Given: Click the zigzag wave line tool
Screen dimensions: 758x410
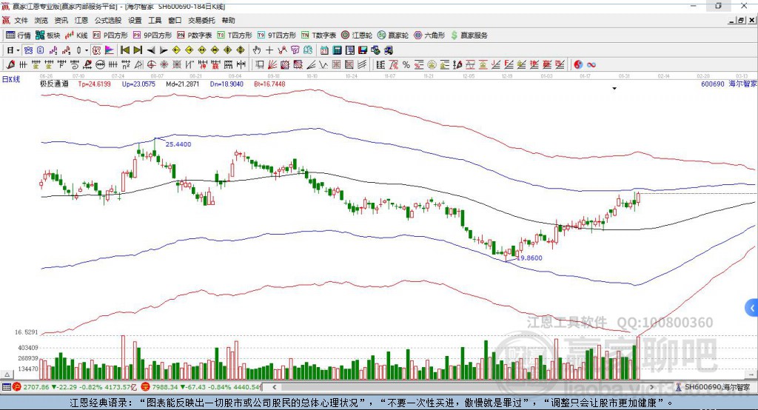Looking at the screenshot, I should coord(323,64).
